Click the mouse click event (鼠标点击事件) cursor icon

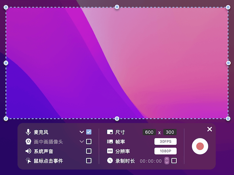click(28, 161)
